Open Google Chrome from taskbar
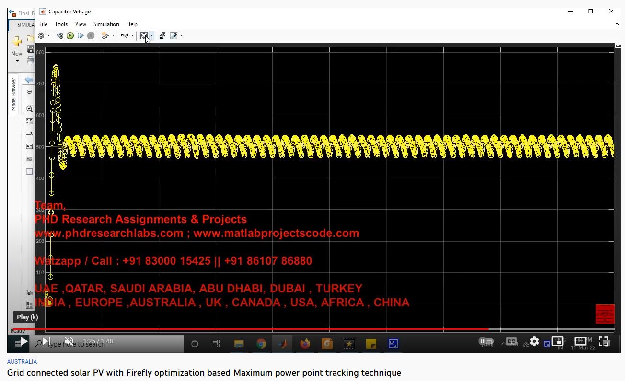The width and height of the screenshot is (625, 381). pos(261,344)
